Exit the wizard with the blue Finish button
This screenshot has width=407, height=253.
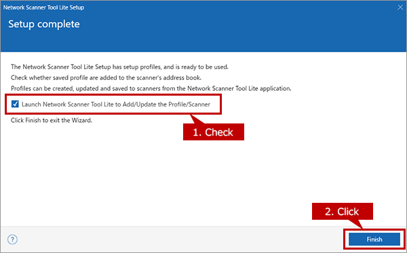[x=374, y=239]
